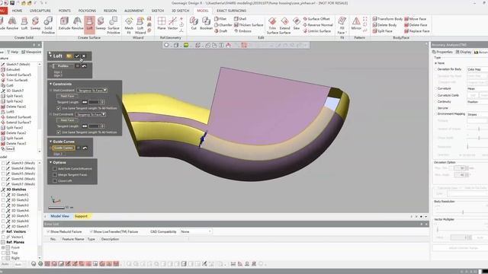Image resolution: width=488 pixels, height=274 pixels.
Task: Open the 3D SKETCH ribbon tab
Action: [181, 11]
